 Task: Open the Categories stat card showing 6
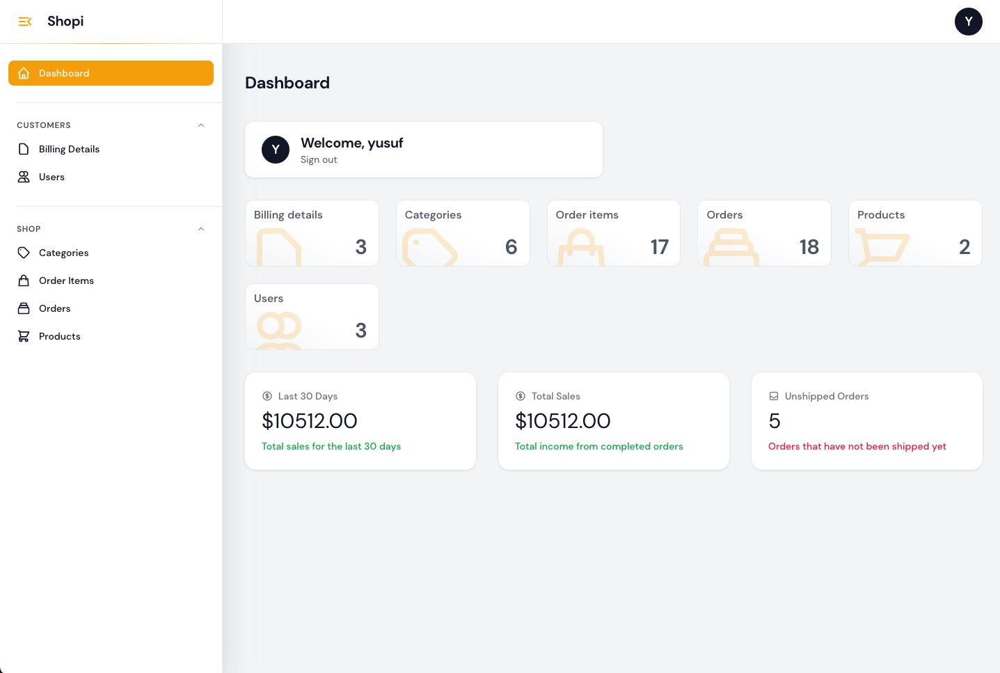point(463,233)
